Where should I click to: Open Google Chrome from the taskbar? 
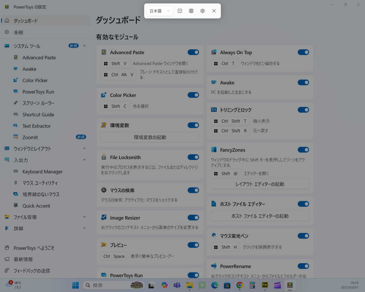click(x=240, y=285)
